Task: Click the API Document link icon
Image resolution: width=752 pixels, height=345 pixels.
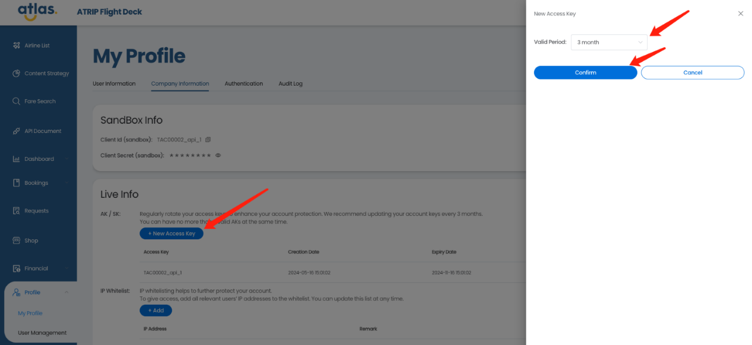Action: click(16, 131)
